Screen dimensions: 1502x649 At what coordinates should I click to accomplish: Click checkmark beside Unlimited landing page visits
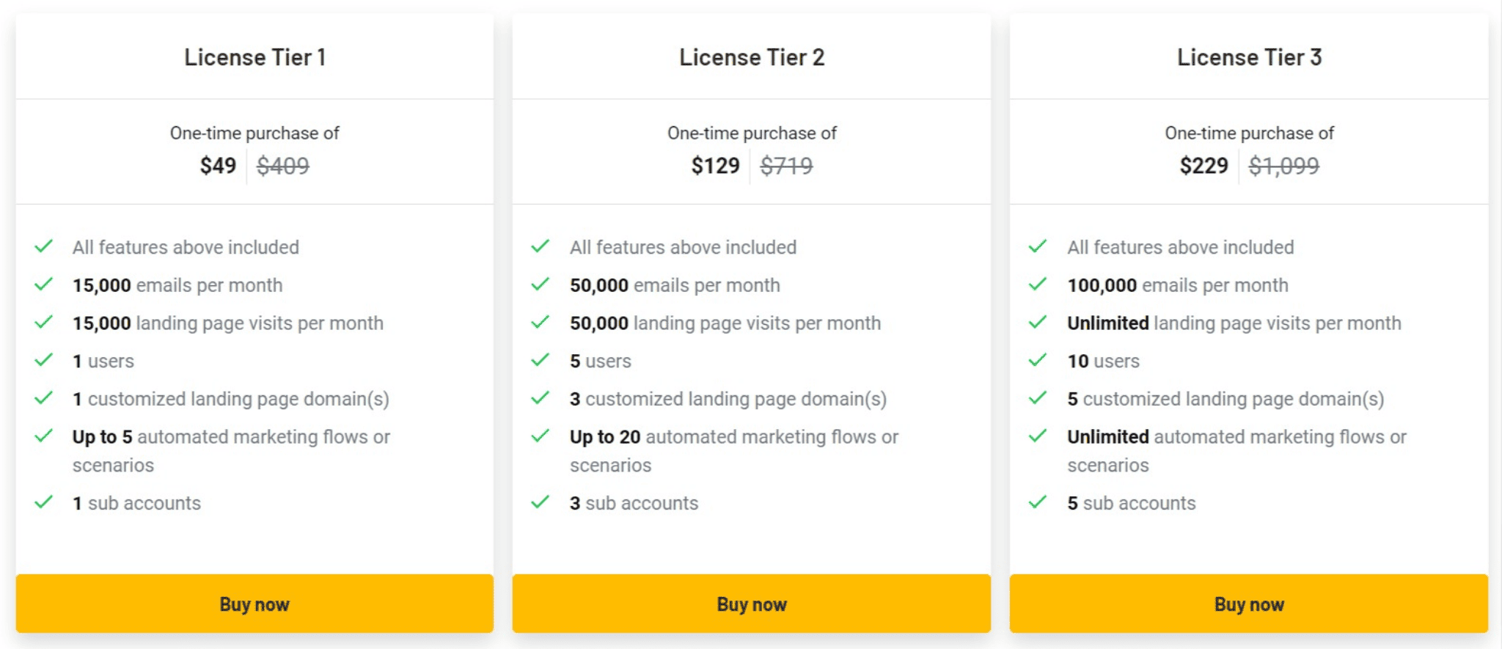coord(1038,322)
